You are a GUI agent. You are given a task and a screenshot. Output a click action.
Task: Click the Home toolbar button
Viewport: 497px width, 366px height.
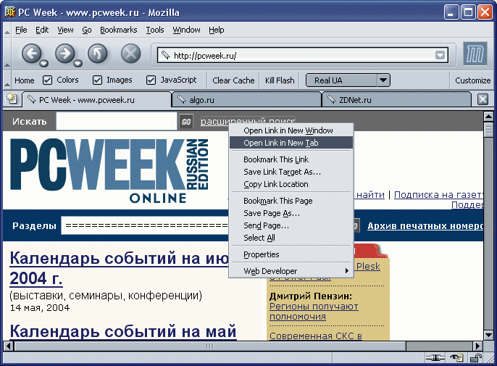25,80
